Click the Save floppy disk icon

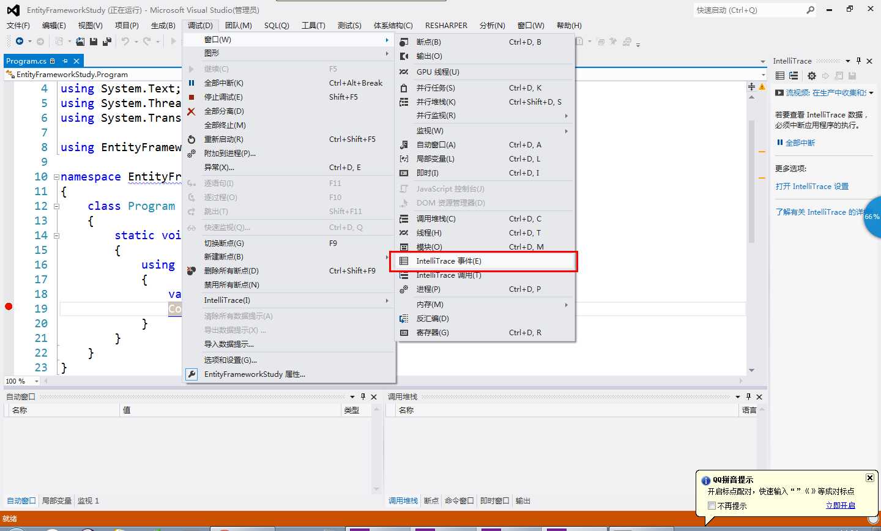click(x=94, y=41)
